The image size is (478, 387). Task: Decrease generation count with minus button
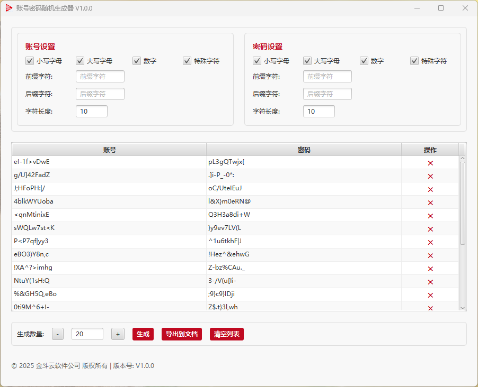(58, 334)
